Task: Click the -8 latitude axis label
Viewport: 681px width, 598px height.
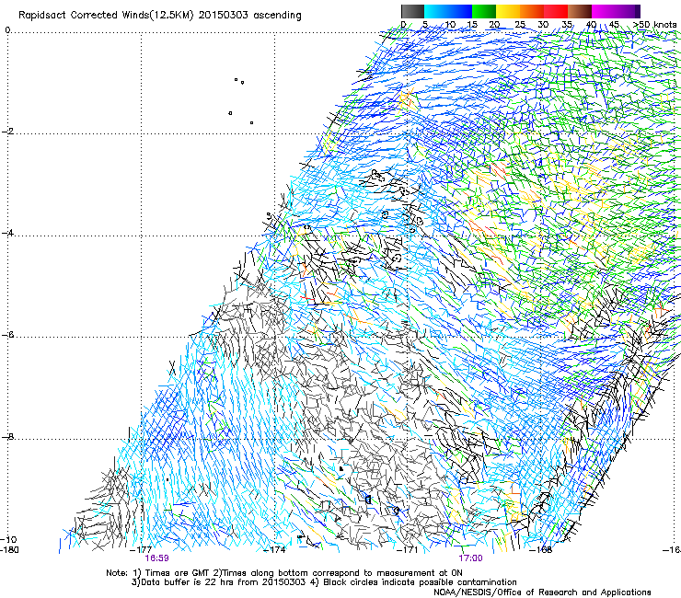Action: pos(7,437)
